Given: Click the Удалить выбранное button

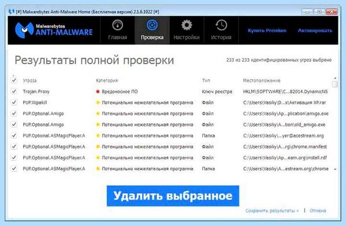Looking at the screenshot, I should (x=173, y=196).
